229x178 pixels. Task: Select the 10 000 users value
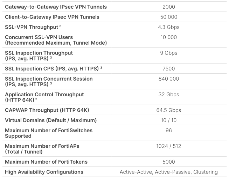169,37
